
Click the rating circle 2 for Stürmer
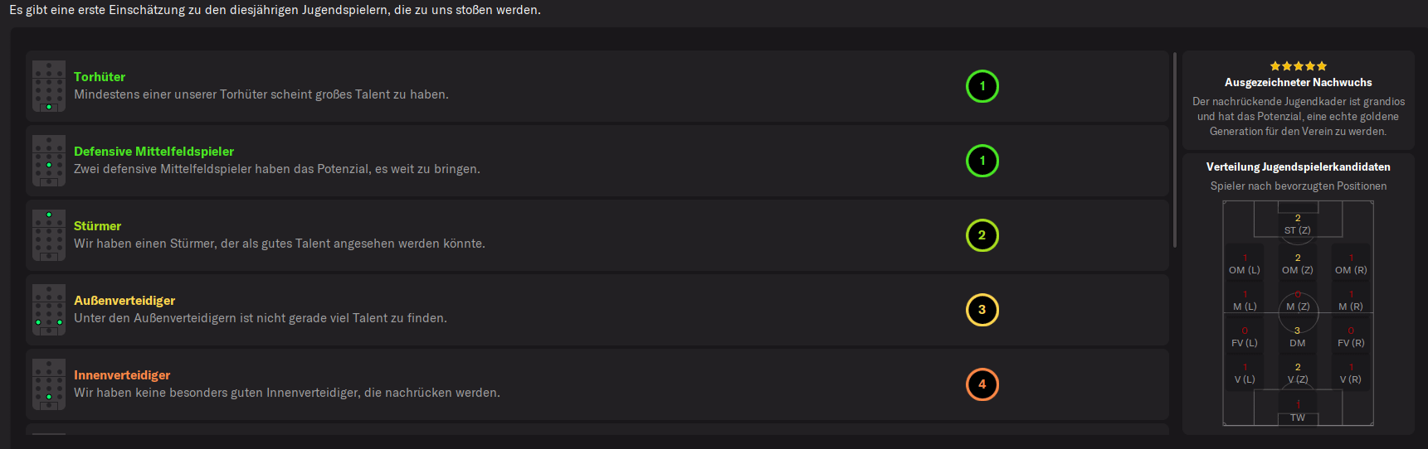pos(982,235)
